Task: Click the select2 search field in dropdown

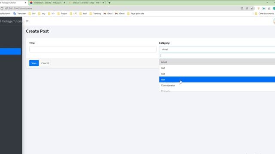Action: (x=217, y=56)
